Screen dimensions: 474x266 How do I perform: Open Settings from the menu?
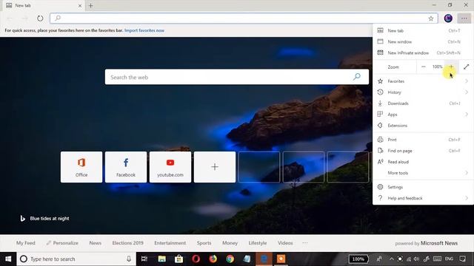point(423,187)
